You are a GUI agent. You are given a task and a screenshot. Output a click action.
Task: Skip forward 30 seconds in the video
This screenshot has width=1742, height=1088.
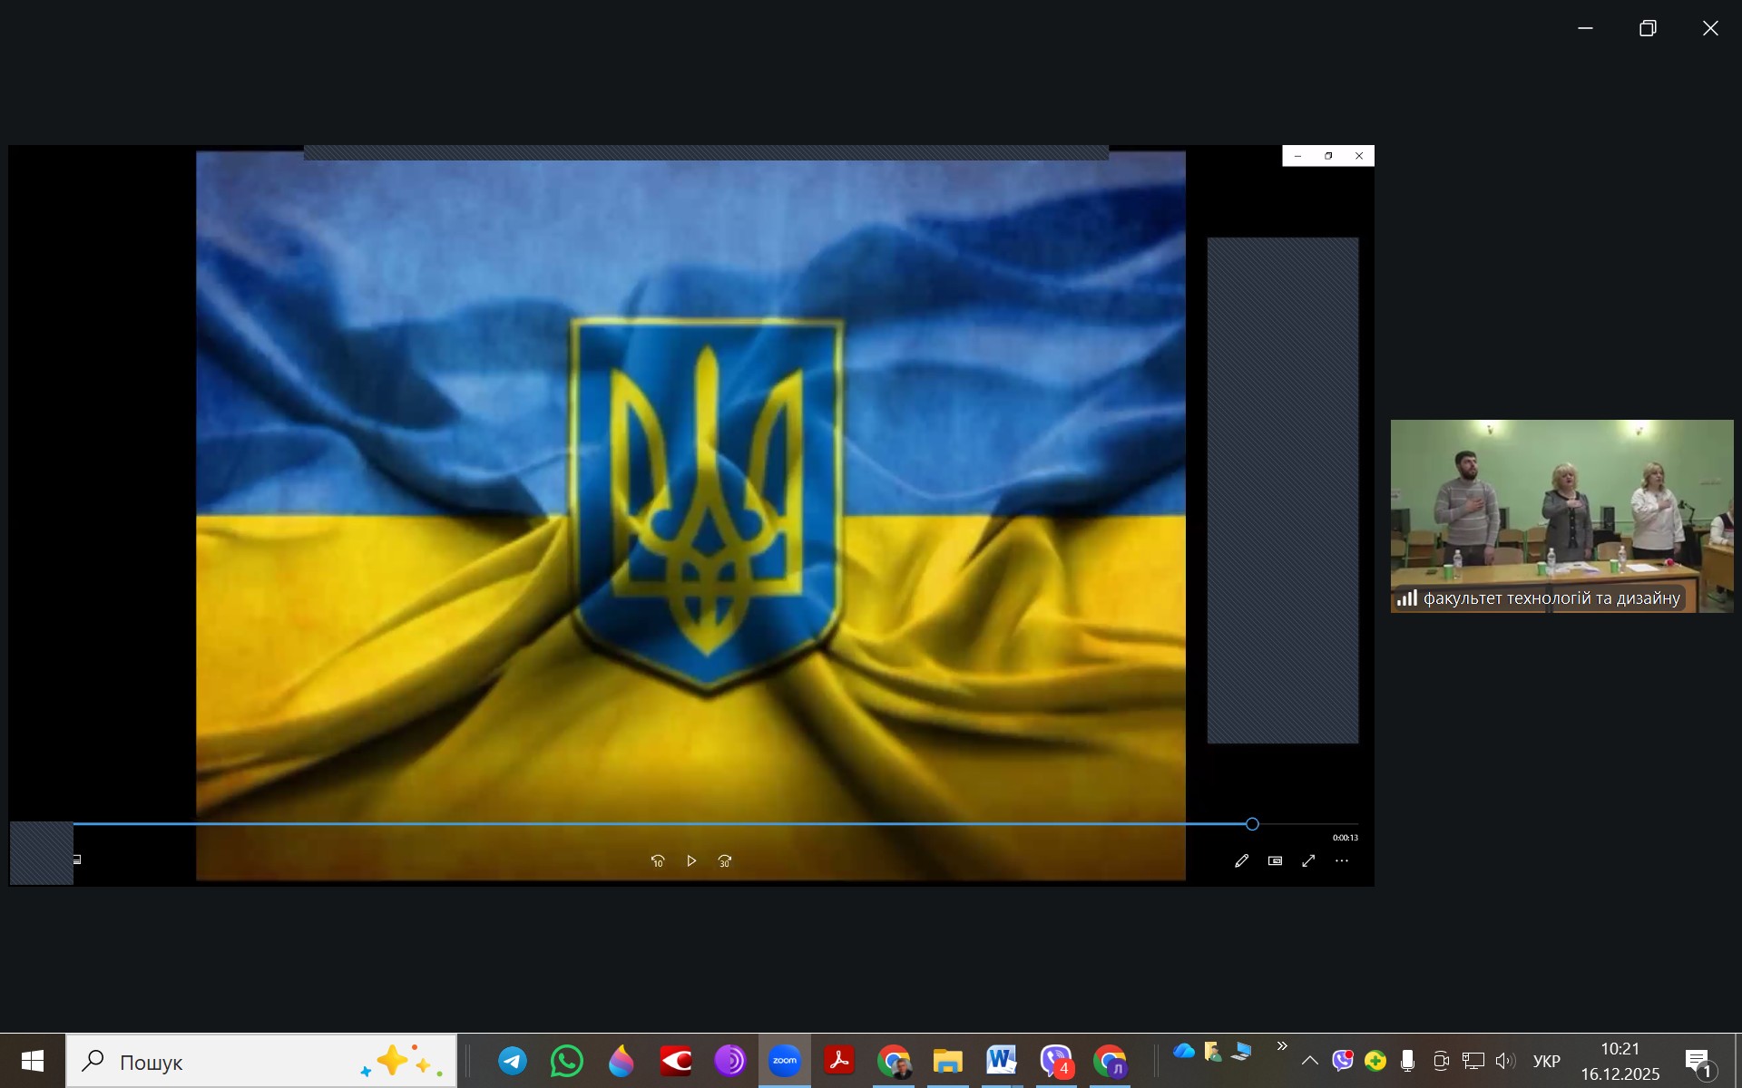pos(725,860)
